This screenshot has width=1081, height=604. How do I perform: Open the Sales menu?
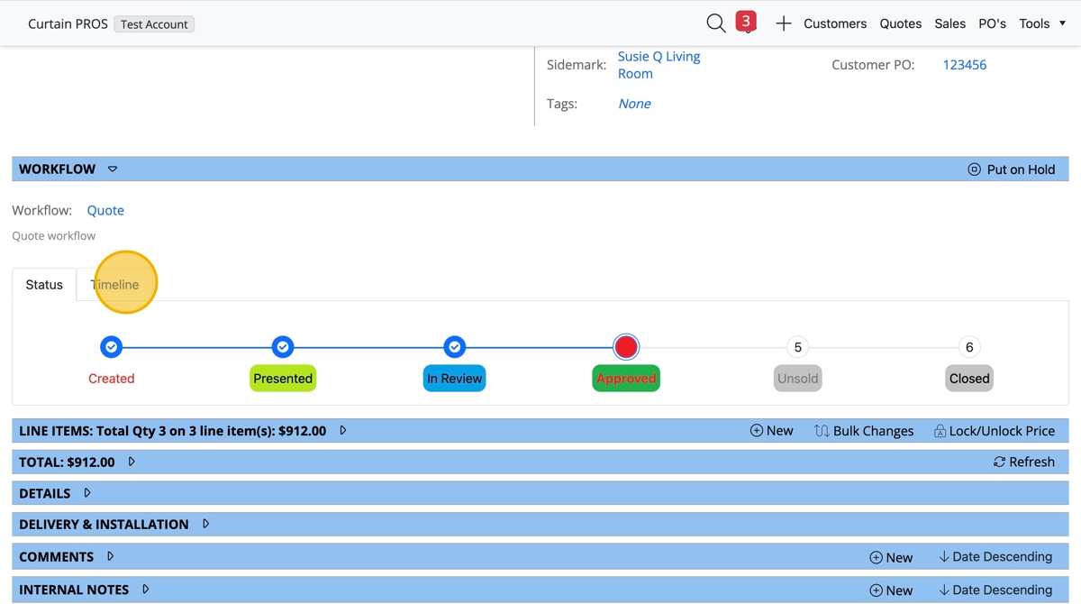[949, 23]
